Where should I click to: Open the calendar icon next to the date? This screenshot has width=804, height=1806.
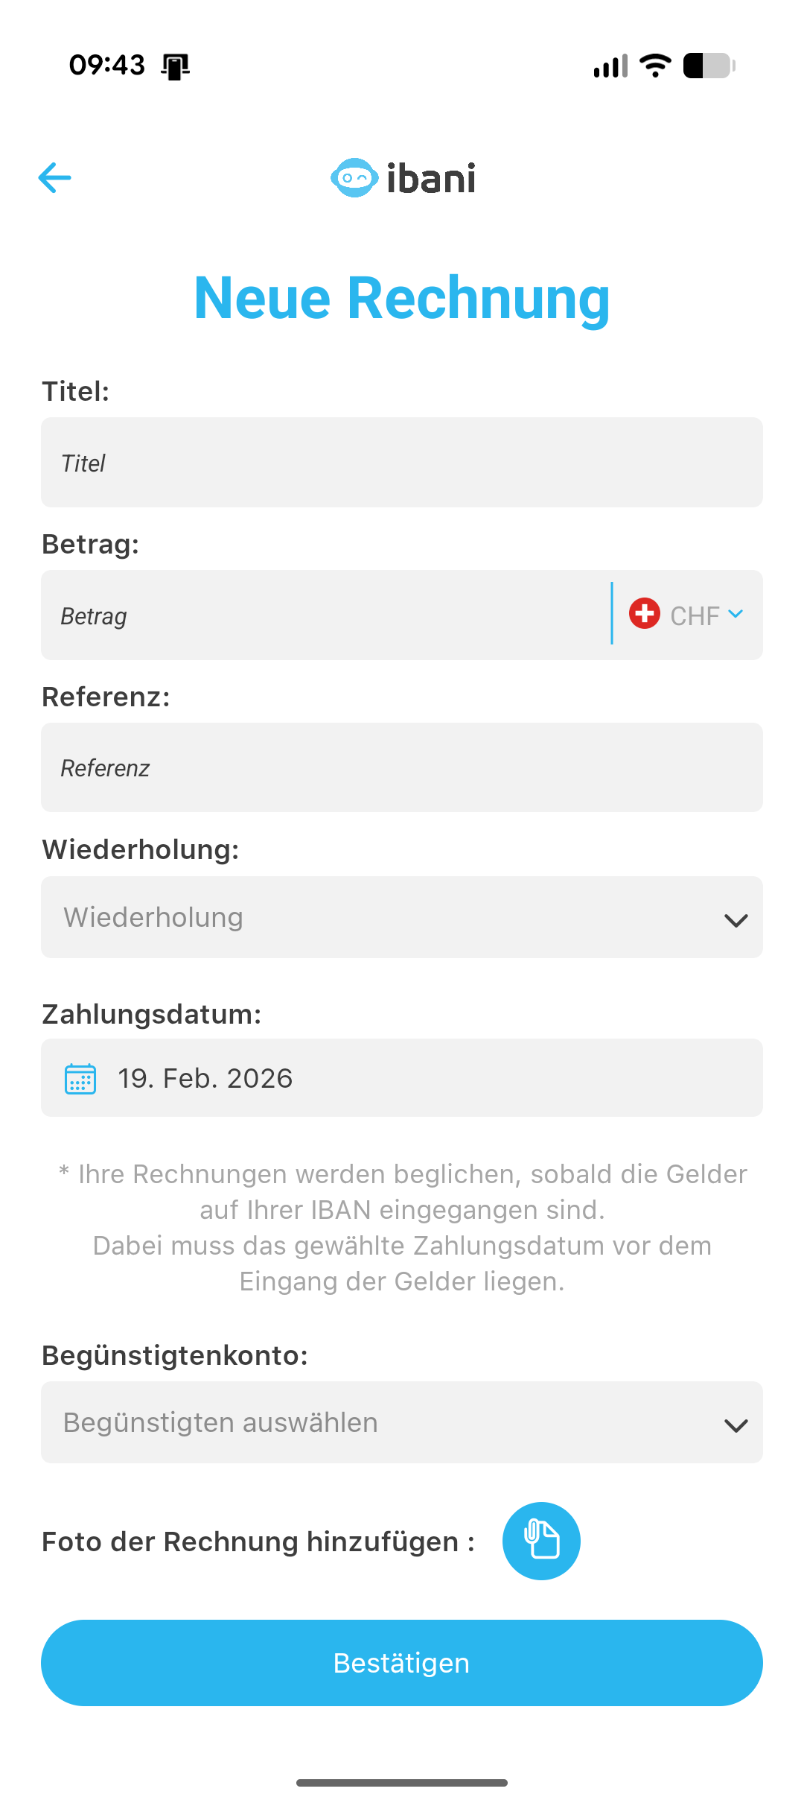[x=80, y=1077]
